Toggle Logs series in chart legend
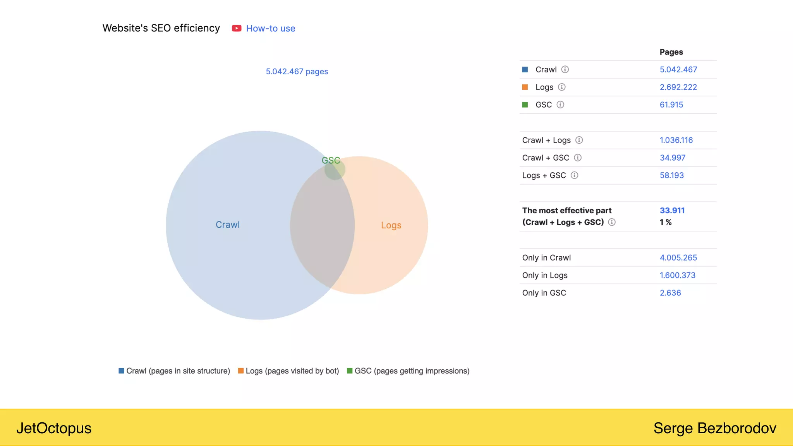Viewport: 793px width, 446px height. tap(288, 371)
